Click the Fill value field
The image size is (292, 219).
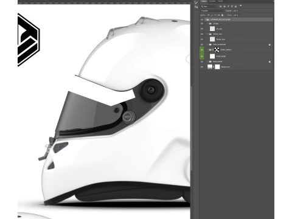[236, 15]
